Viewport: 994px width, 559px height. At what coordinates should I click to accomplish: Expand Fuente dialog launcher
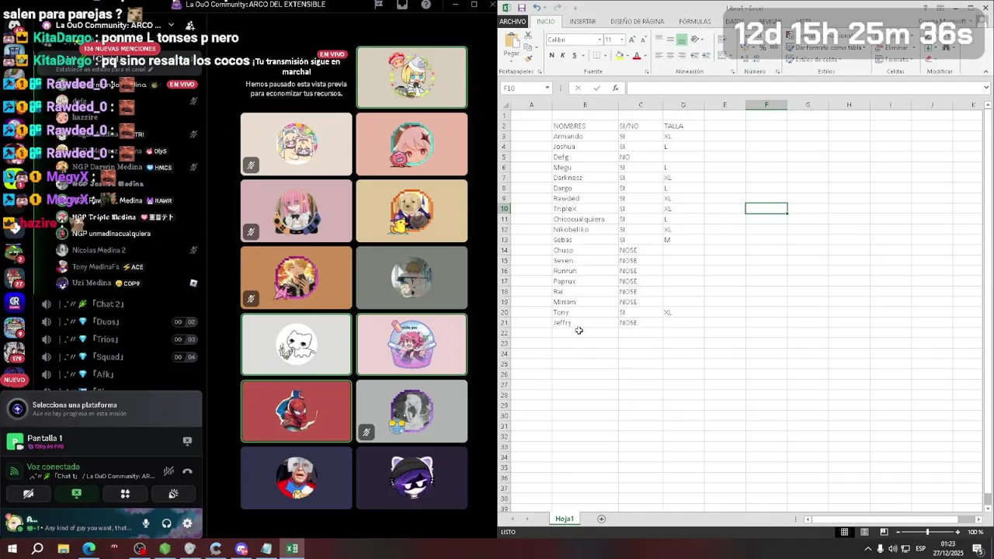pos(648,71)
